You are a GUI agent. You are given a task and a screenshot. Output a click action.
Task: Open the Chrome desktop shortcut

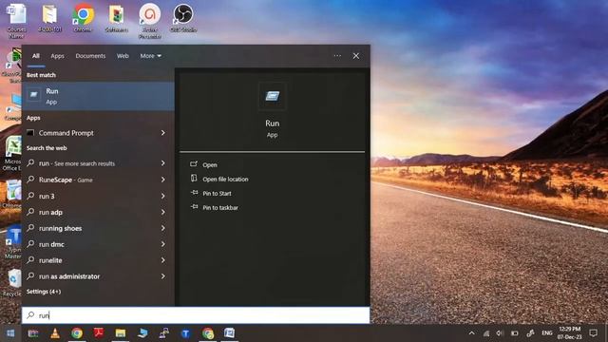point(83,18)
